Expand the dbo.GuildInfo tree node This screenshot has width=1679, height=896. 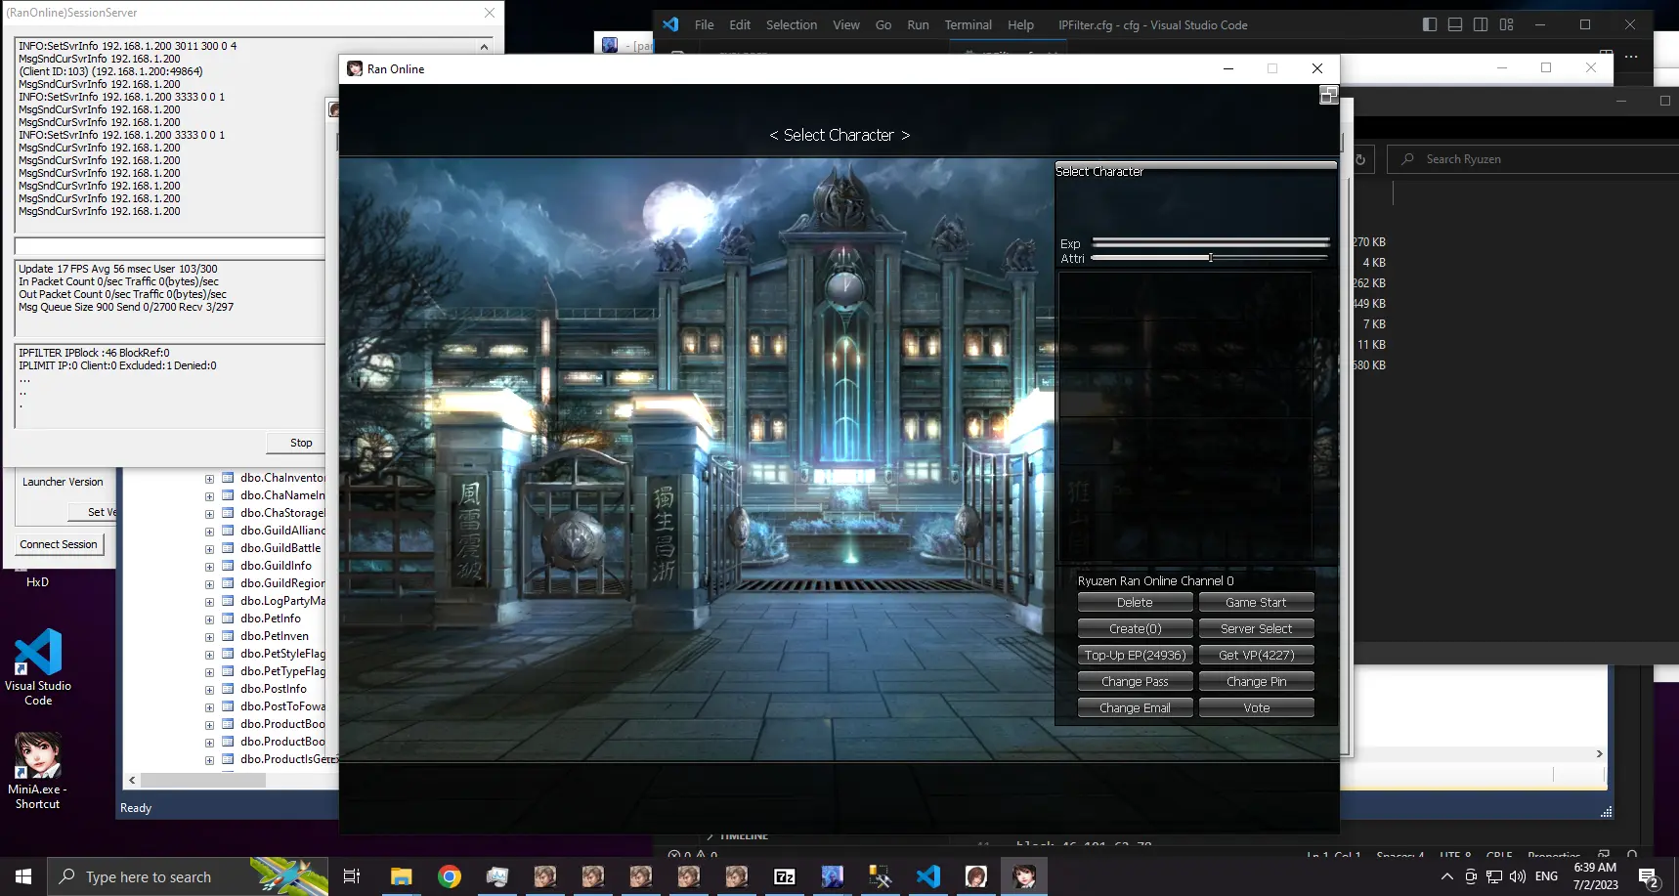(x=209, y=567)
